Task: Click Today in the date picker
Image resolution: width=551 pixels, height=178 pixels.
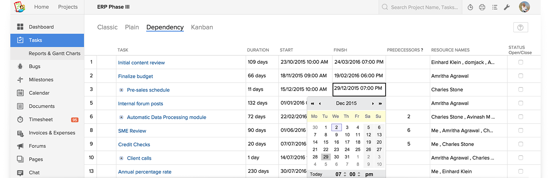Action: pos(316,174)
